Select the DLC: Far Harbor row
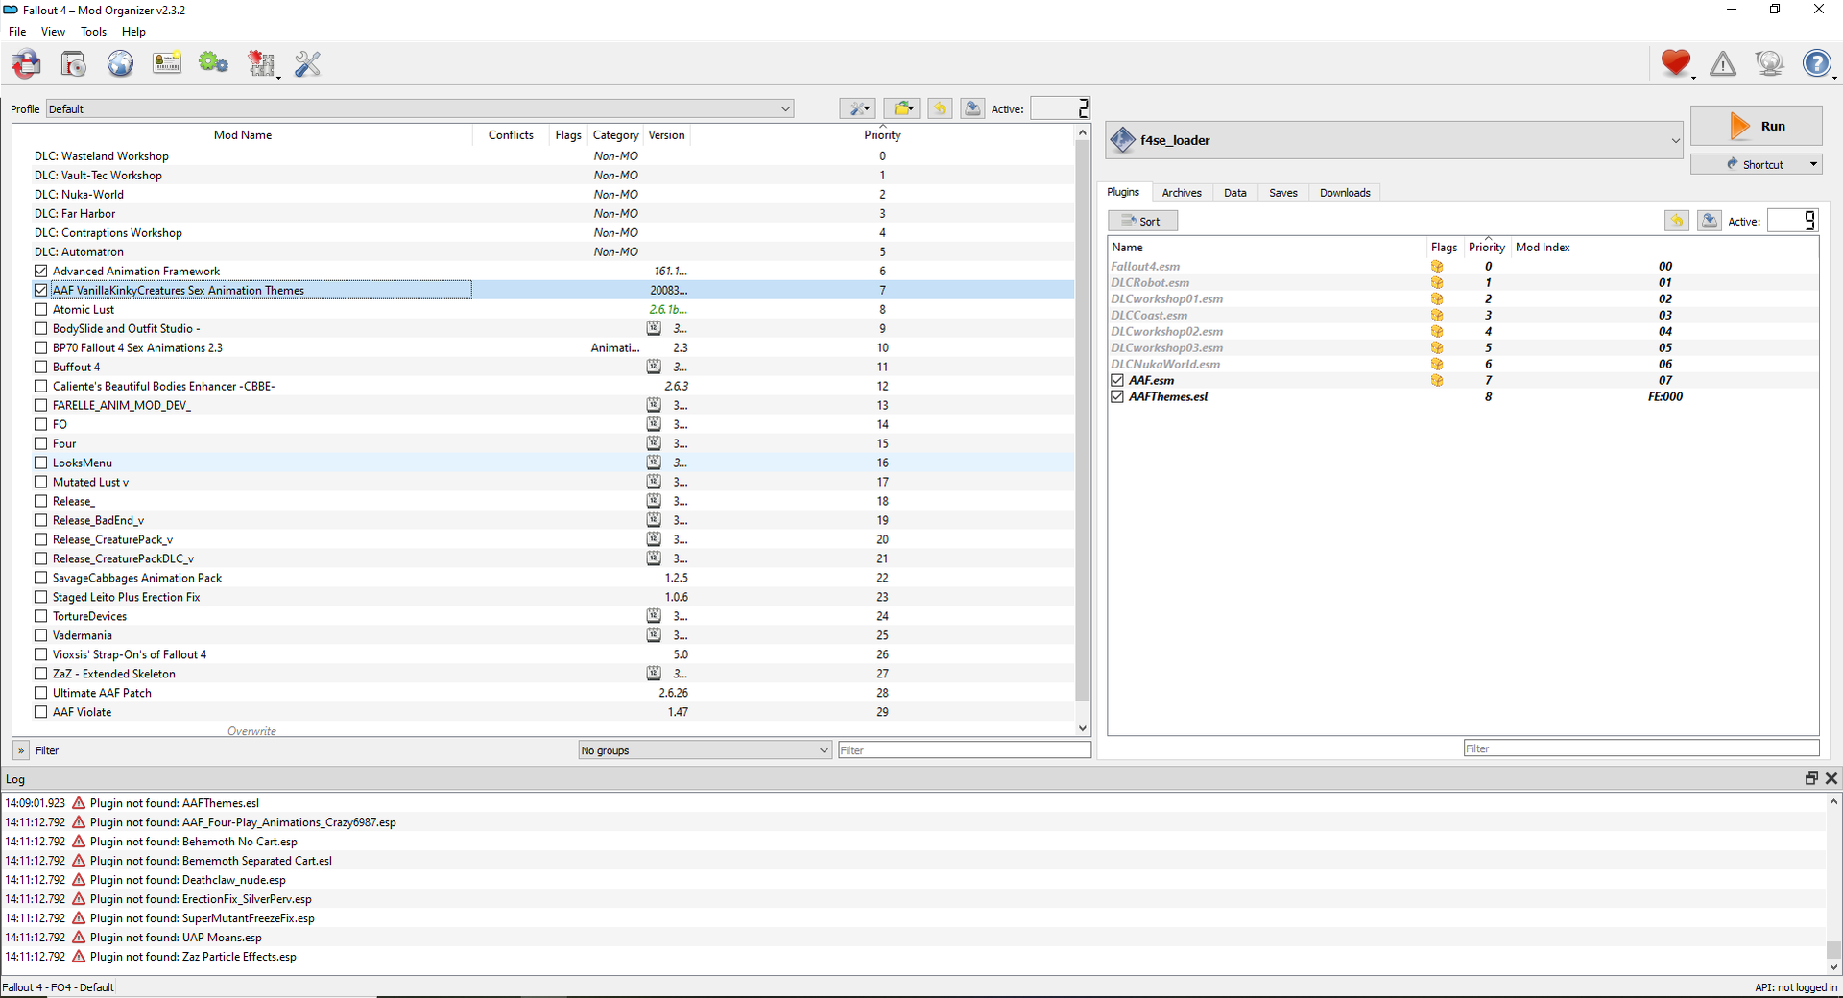 [x=543, y=213]
